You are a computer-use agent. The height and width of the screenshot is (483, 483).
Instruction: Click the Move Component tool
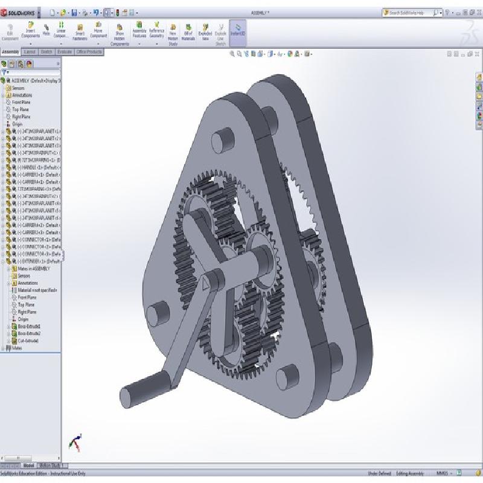pyautogui.click(x=98, y=31)
